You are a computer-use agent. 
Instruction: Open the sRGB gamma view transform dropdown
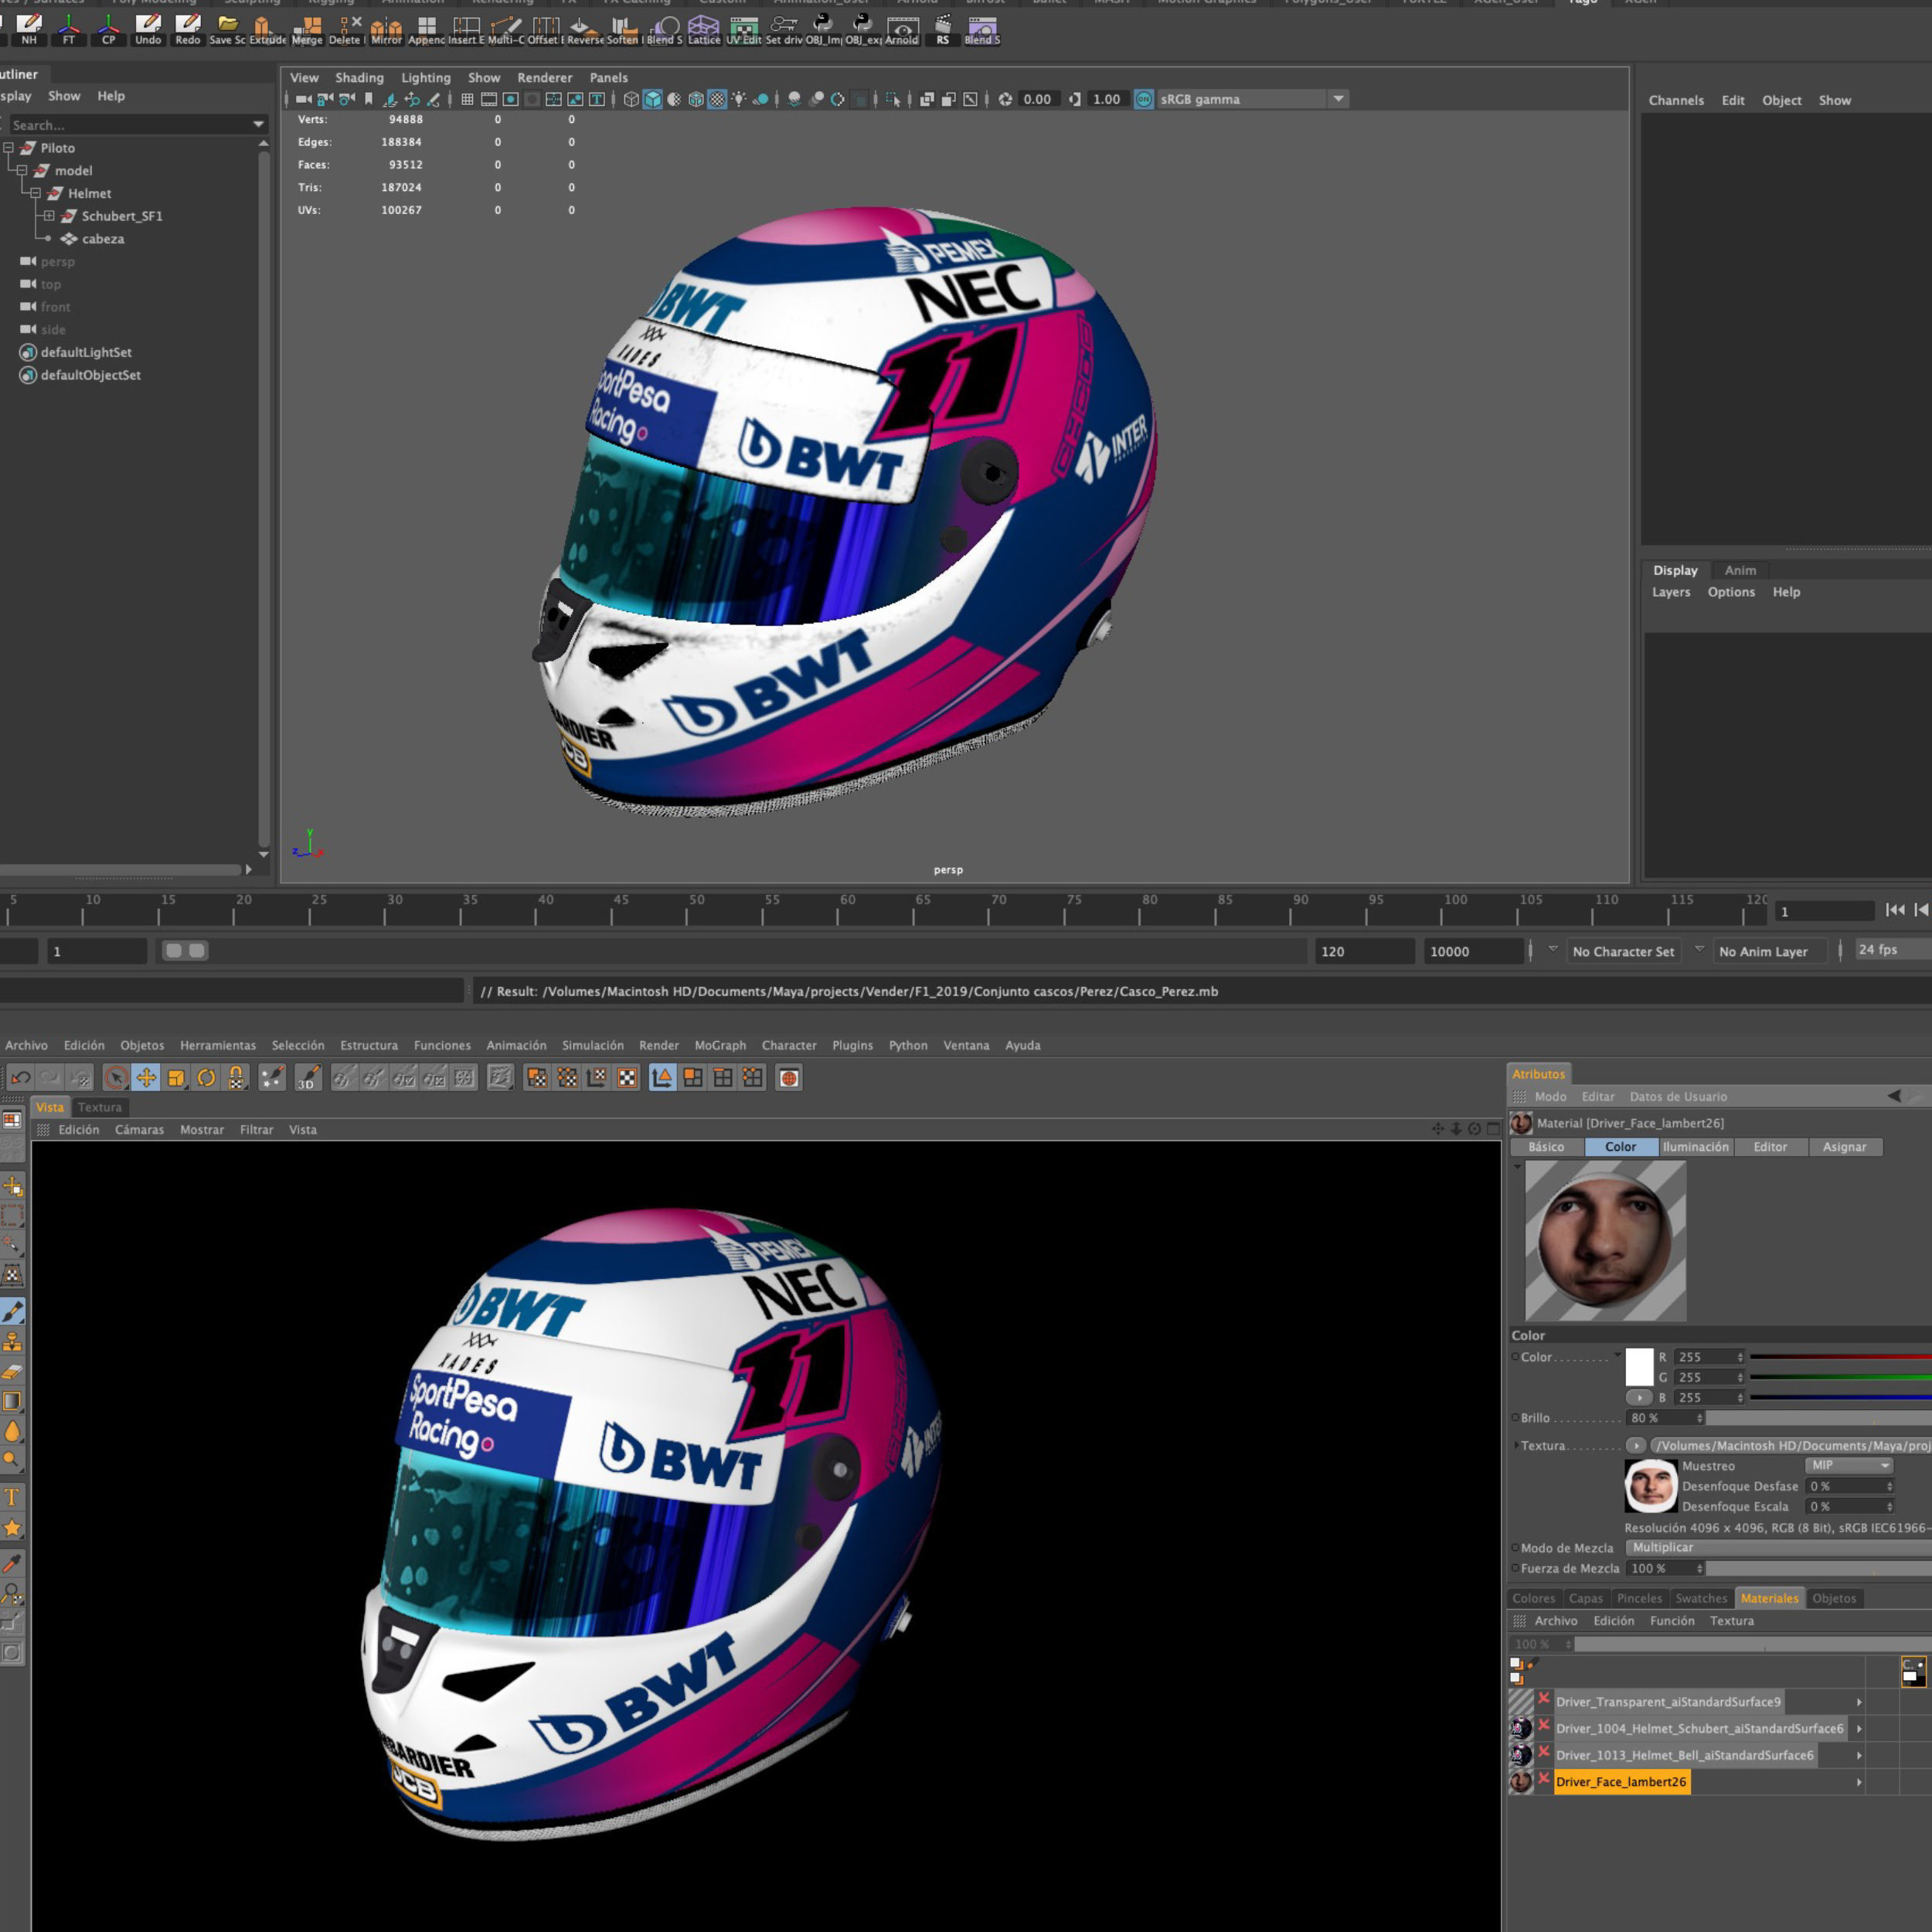click(1338, 99)
